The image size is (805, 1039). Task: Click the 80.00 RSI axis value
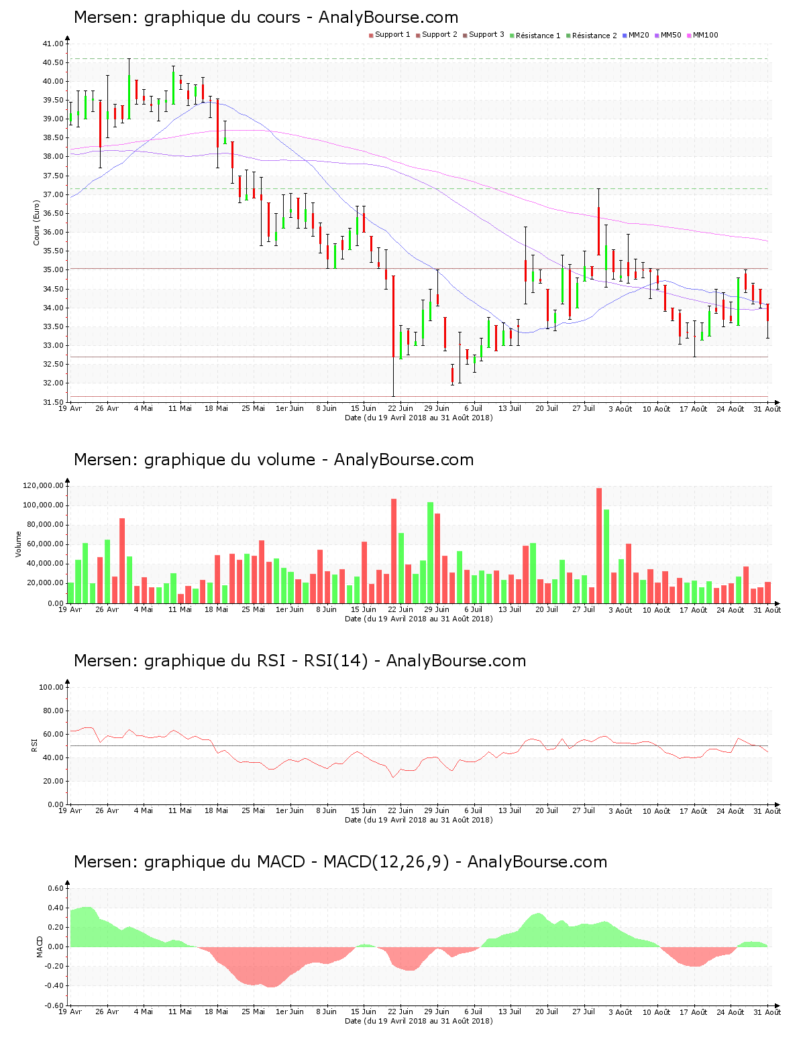click(x=53, y=711)
